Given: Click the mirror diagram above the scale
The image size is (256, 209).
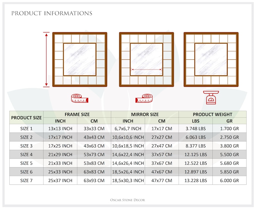Looking at the screenshot, I should (x=211, y=59).
